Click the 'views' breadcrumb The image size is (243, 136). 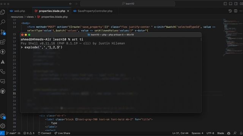(30, 17)
